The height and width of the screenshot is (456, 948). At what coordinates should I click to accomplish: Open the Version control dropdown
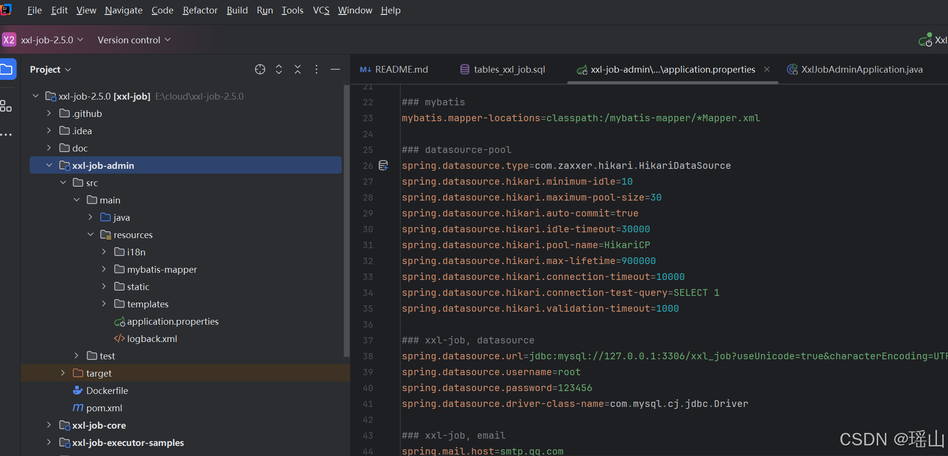pyautogui.click(x=134, y=40)
